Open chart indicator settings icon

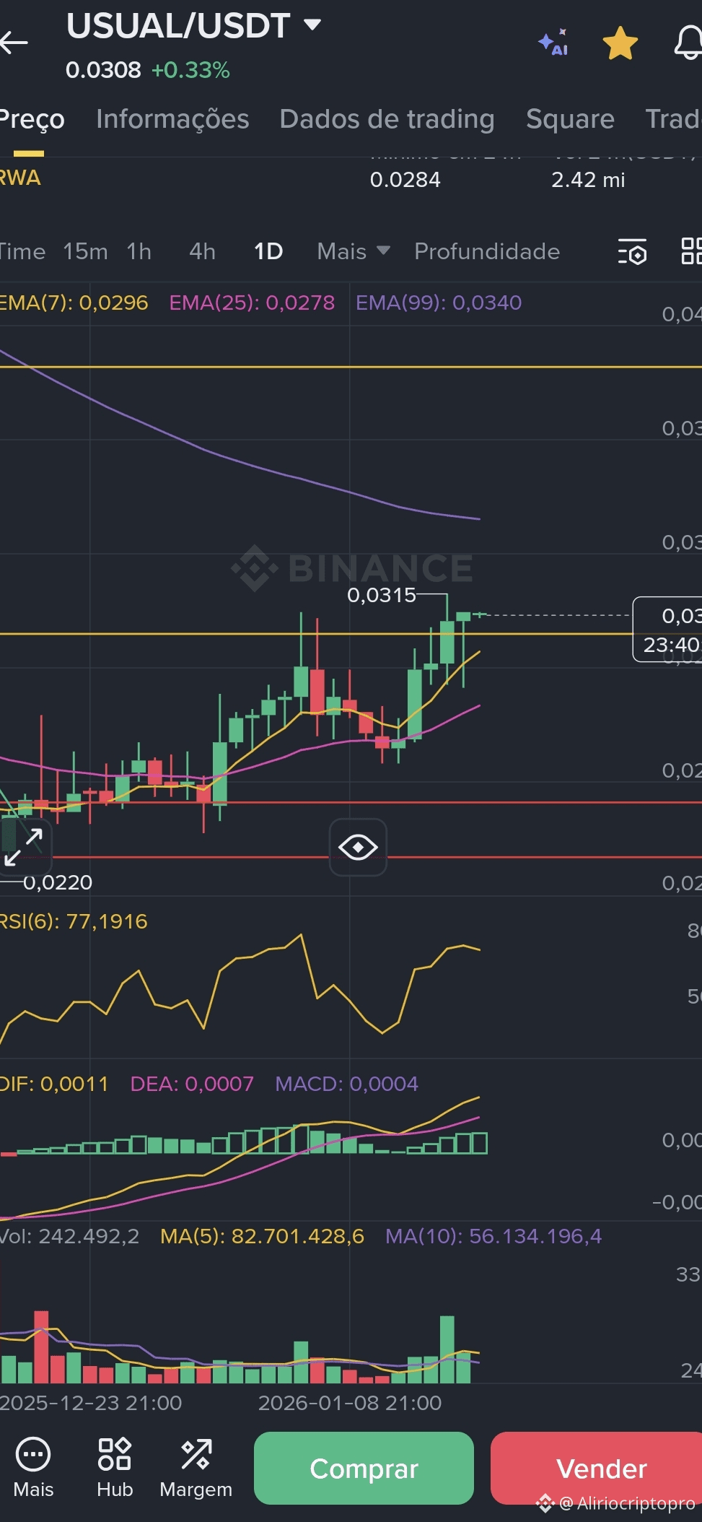tap(632, 252)
